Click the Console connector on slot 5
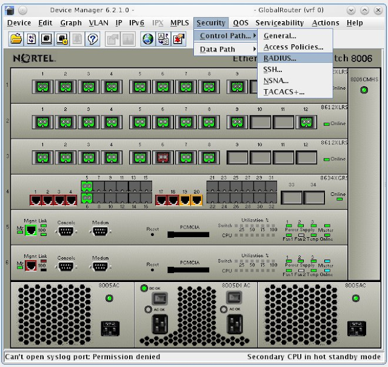This screenshot has height=367, width=388. click(x=66, y=232)
